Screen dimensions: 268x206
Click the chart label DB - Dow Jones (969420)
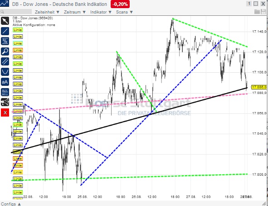pos(33,18)
